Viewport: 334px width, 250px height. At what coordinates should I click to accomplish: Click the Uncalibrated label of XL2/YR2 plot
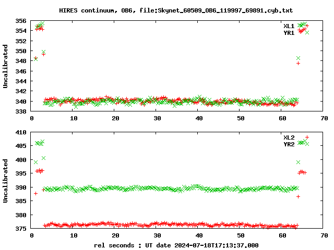coord(5,181)
